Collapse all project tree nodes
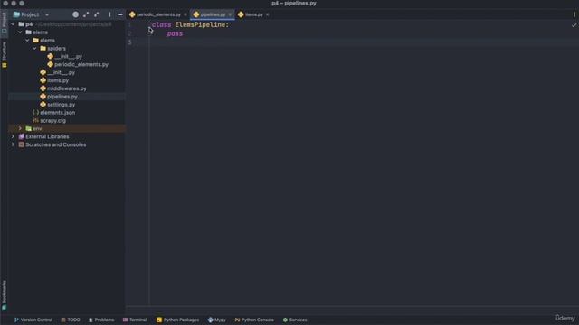Image resolution: width=579 pixels, height=325 pixels. [x=97, y=14]
